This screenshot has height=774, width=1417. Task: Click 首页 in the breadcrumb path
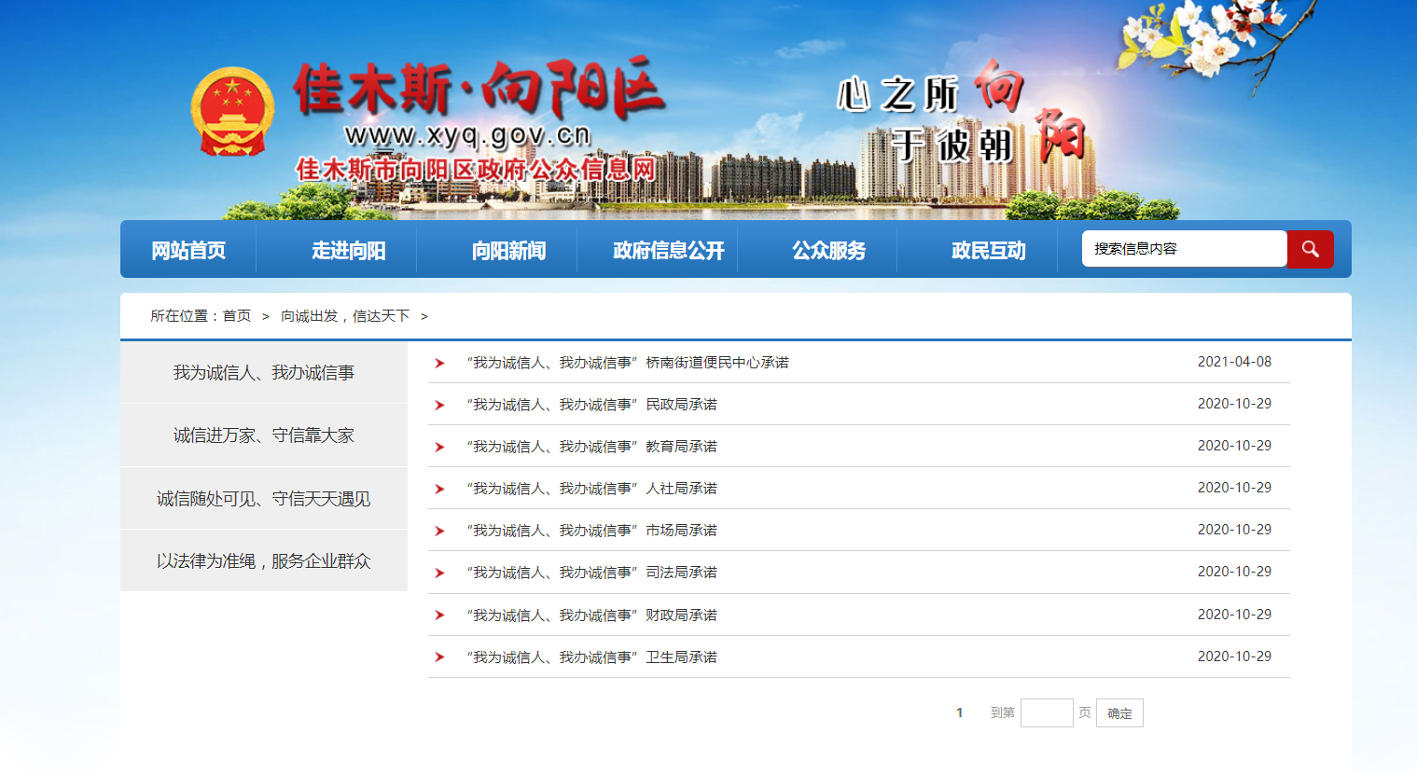coord(236,316)
